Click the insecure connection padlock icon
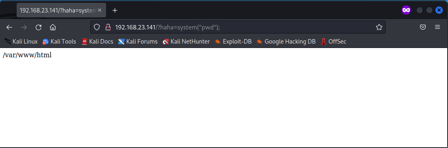448x148 pixels. (x=108, y=27)
